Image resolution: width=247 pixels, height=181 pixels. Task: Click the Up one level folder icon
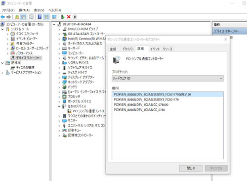coord(17,17)
